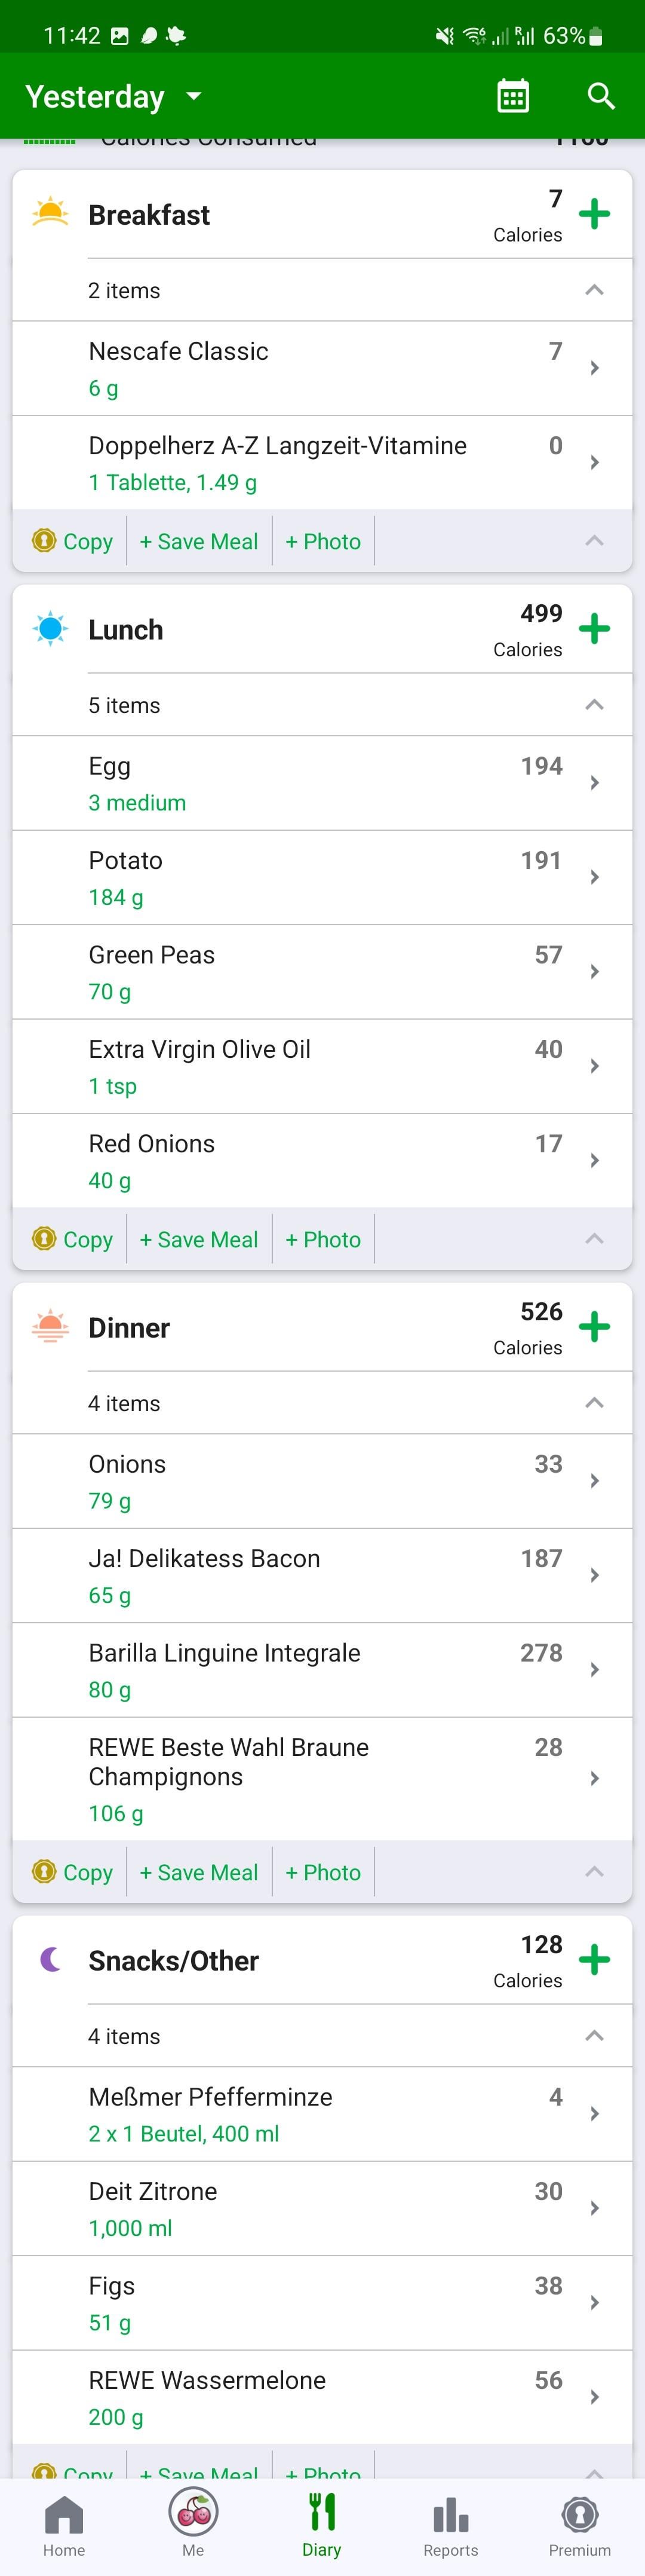Screen dimensions: 645x2576
Task: Open the Yesterday date dropdown
Action: [x=113, y=96]
